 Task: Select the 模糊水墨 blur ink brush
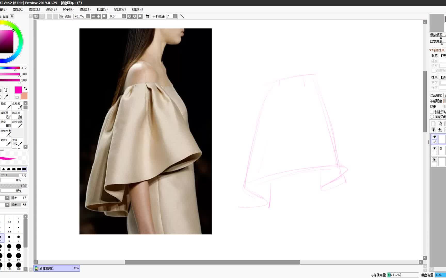tap(6, 133)
